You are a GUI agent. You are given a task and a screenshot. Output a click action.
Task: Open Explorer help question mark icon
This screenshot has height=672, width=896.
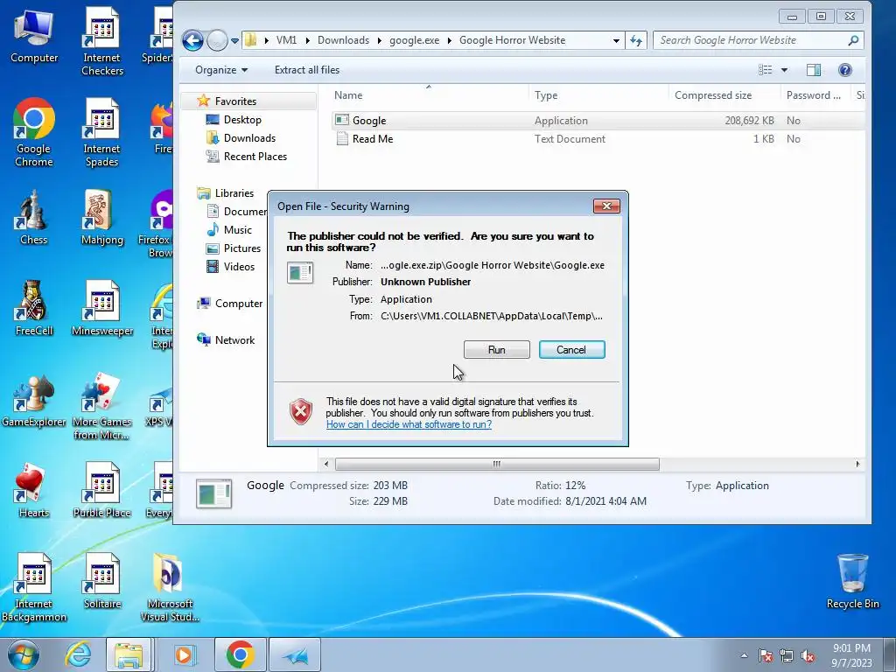pos(844,70)
